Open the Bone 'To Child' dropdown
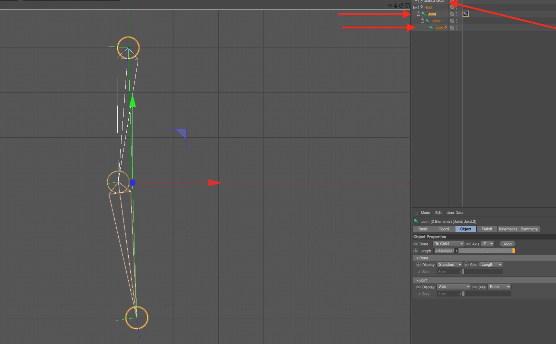556x344 pixels. (x=449, y=244)
